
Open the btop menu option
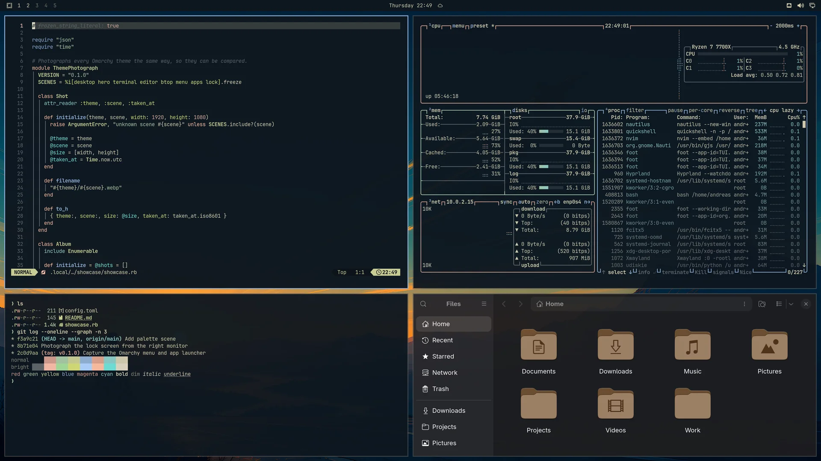point(458,26)
